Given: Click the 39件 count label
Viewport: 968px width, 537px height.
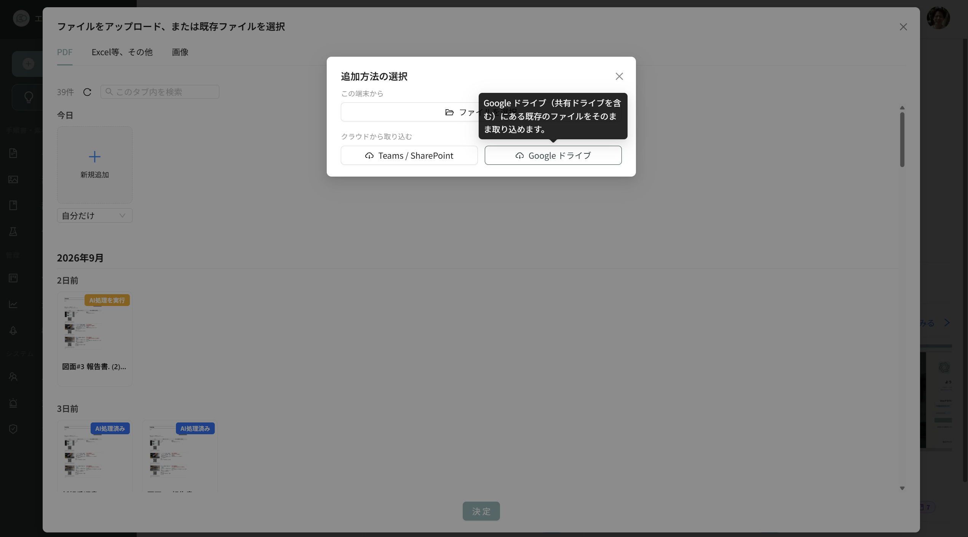Looking at the screenshot, I should point(65,92).
